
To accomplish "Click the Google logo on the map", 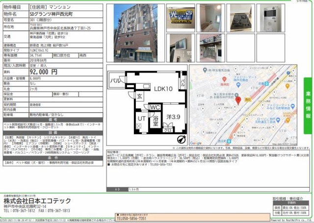I will pos(196,143).
